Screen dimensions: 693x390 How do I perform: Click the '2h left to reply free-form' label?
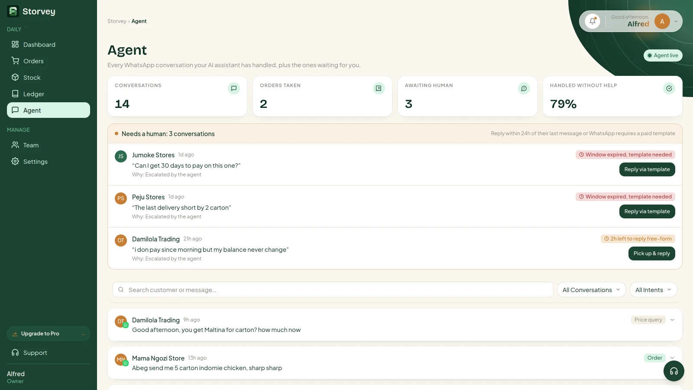(638, 239)
